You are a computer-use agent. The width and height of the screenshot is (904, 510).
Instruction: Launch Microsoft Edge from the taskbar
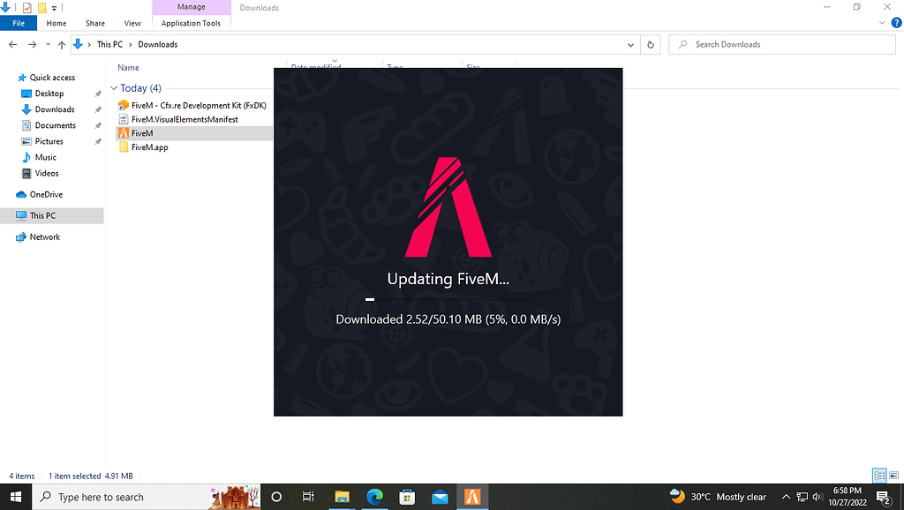point(374,497)
